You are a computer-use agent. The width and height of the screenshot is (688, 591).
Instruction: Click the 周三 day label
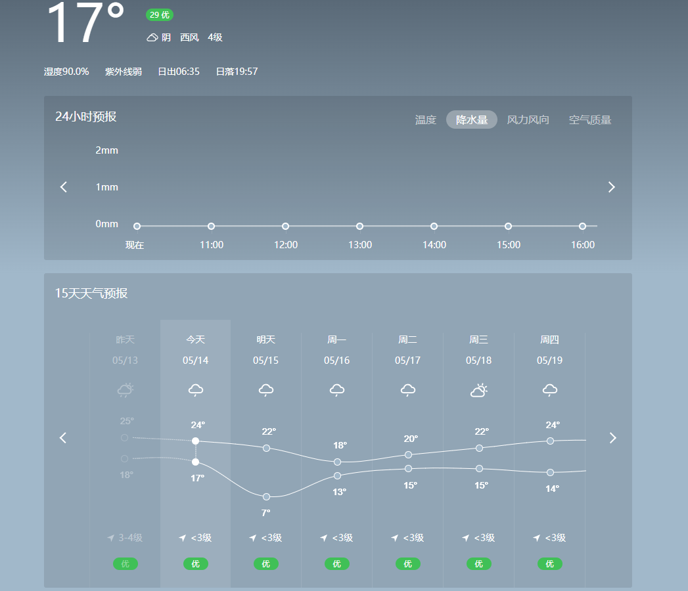478,339
